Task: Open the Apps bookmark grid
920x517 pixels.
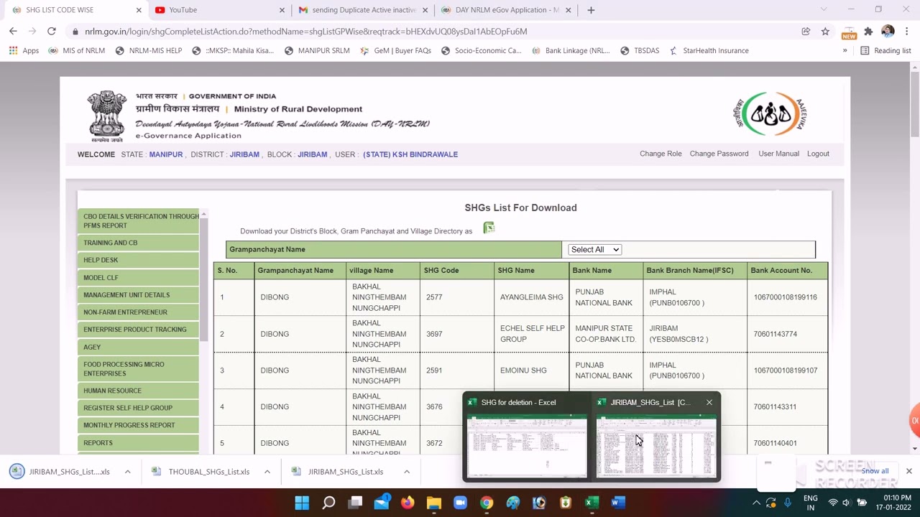Action: point(24,51)
